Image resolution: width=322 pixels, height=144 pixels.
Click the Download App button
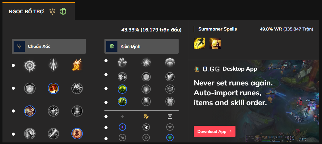(214, 131)
